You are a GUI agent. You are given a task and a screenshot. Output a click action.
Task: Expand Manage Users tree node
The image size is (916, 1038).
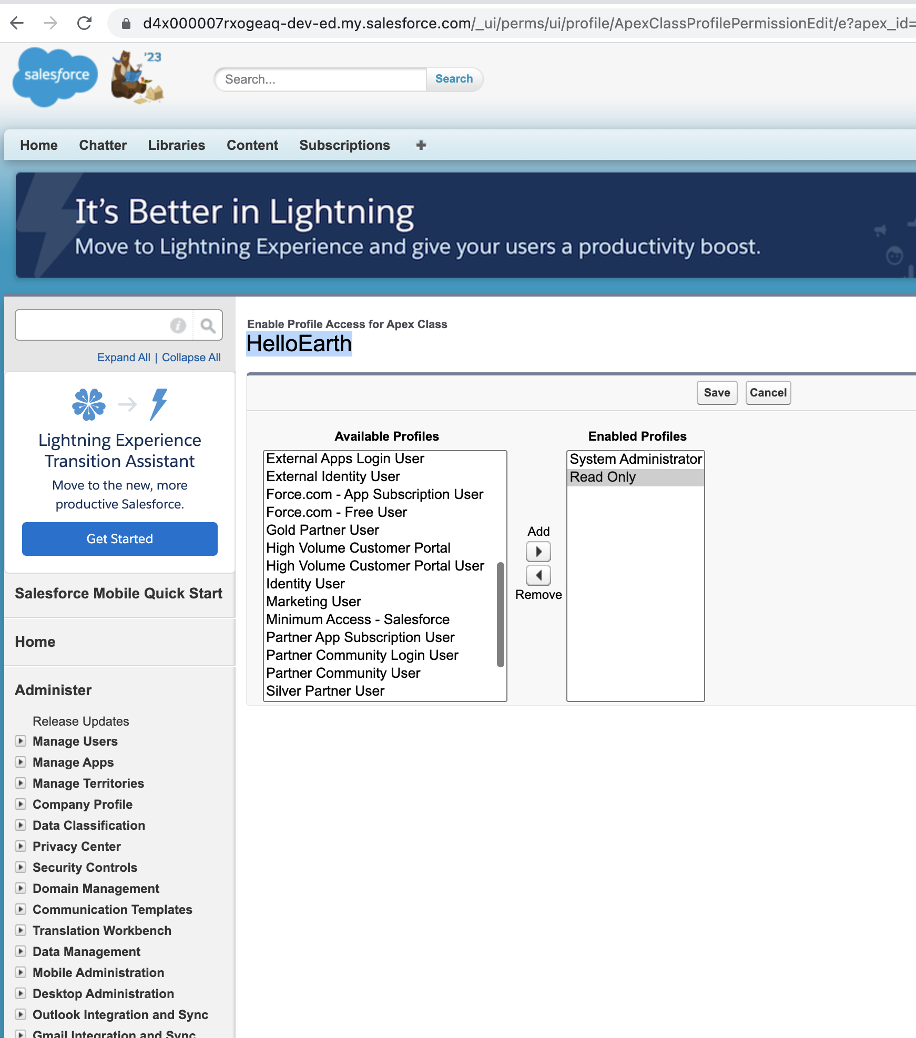[x=21, y=741]
